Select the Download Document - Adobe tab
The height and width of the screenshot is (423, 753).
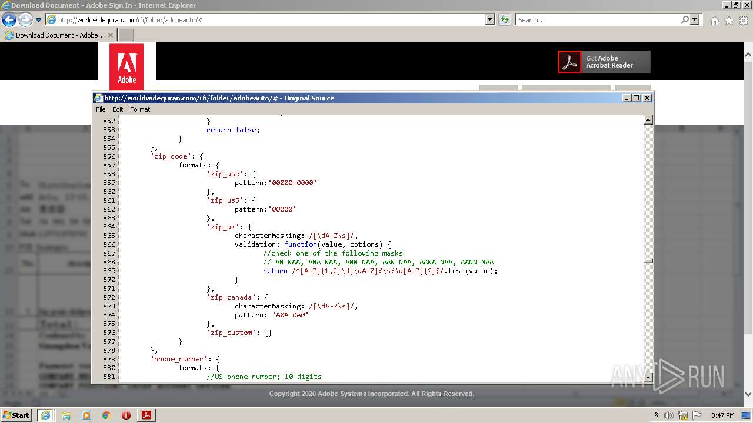coord(59,35)
